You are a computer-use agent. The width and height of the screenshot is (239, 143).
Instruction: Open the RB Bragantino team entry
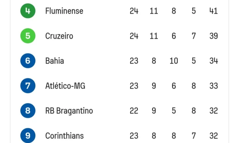point(69,111)
